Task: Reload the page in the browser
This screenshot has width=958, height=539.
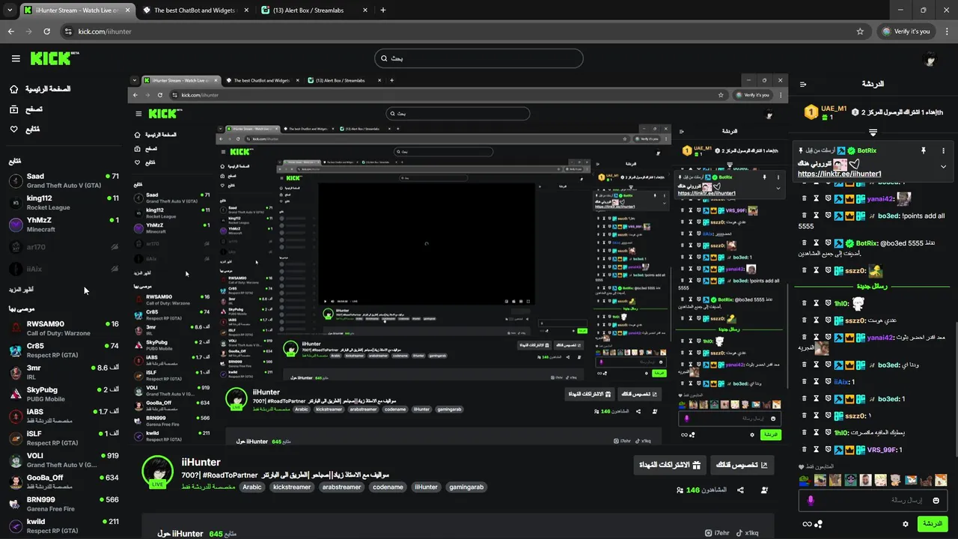Action: click(x=47, y=31)
